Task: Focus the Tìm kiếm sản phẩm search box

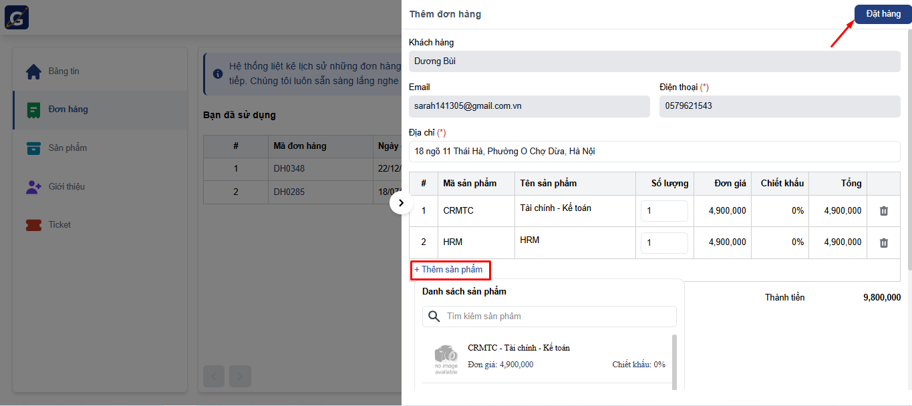Action: (x=558, y=317)
